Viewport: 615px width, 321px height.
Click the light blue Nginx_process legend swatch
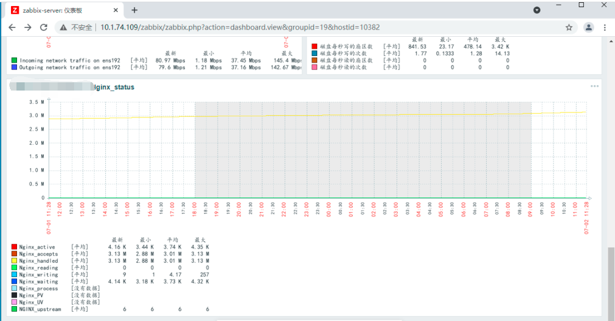[14, 289]
